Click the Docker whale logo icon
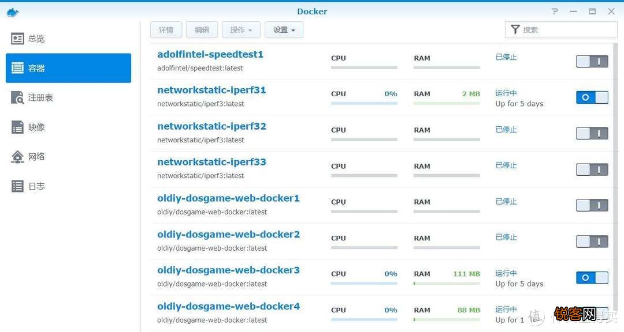This screenshot has width=624, height=332. pyautogui.click(x=13, y=12)
